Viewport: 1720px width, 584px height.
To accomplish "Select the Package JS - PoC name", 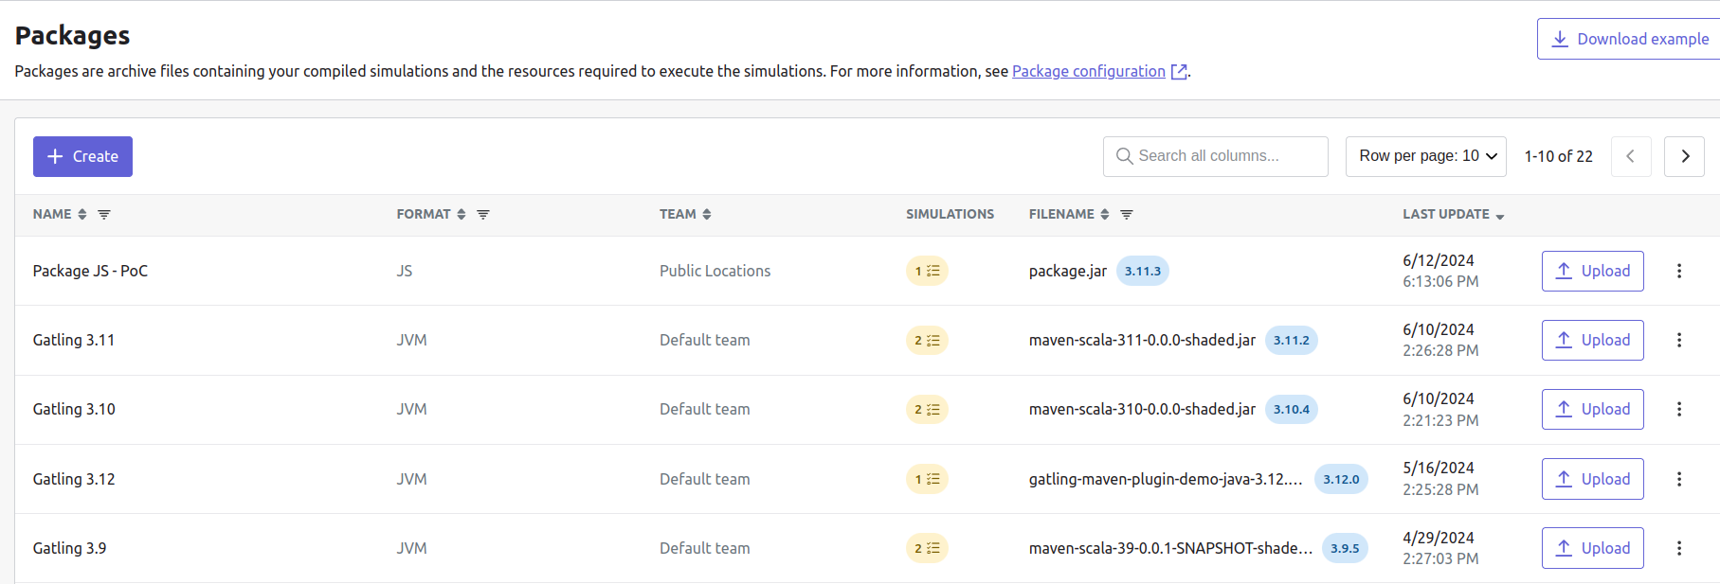I will [90, 271].
